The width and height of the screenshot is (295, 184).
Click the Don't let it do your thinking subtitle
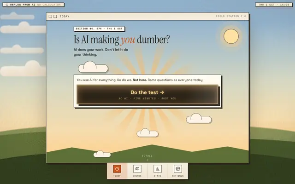tap(101, 52)
